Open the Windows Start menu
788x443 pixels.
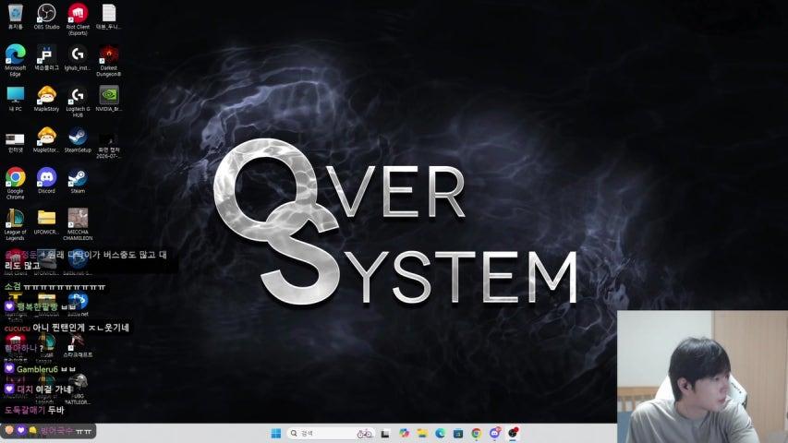pos(276,433)
